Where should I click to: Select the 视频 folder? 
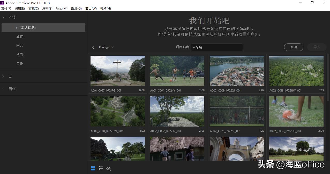tap(20, 55)
